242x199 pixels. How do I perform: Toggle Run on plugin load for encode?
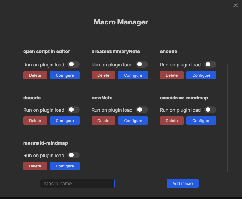click(210, 65)
